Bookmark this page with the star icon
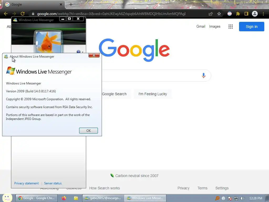 tap(219, 14)
